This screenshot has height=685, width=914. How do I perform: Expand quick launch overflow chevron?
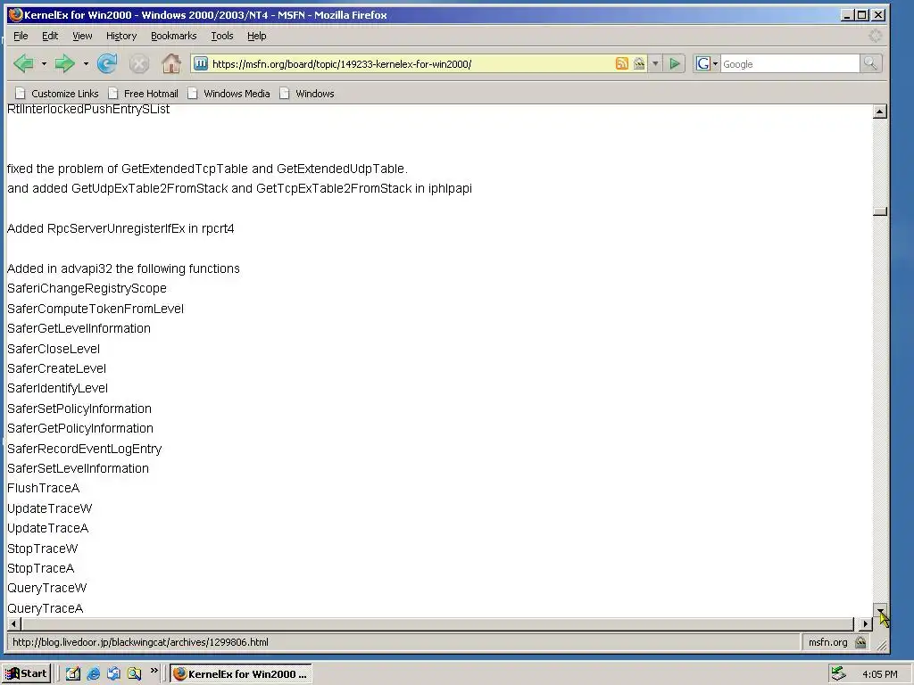pyautogui.click(x=154, y=671)
